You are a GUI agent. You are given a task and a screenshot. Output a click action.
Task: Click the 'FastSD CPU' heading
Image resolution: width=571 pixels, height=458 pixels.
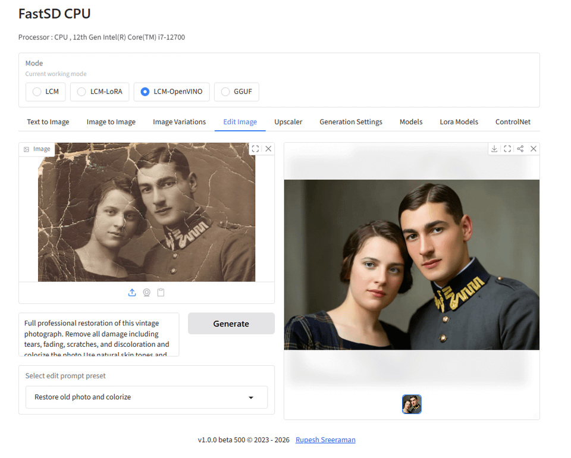click(54, 14)
